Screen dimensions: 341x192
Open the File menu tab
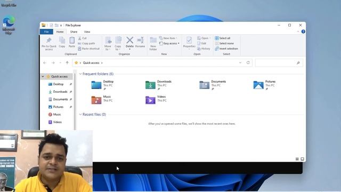point(46,32)
